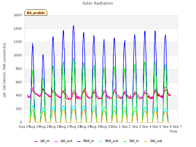Click the 0 y-axis tick label
196x147 pixels.
point(21,123)
